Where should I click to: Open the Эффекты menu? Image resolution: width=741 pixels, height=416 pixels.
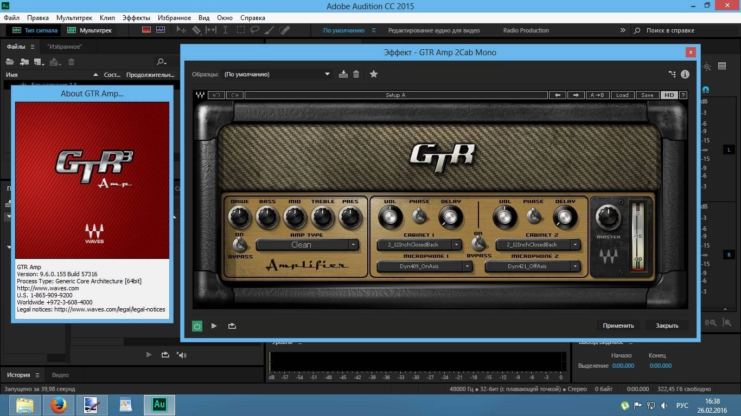[x=136, y=18]
